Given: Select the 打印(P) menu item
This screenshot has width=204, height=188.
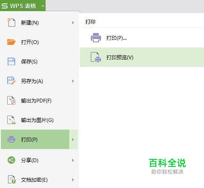Looking at the screenshot, I should click(35, 139).
